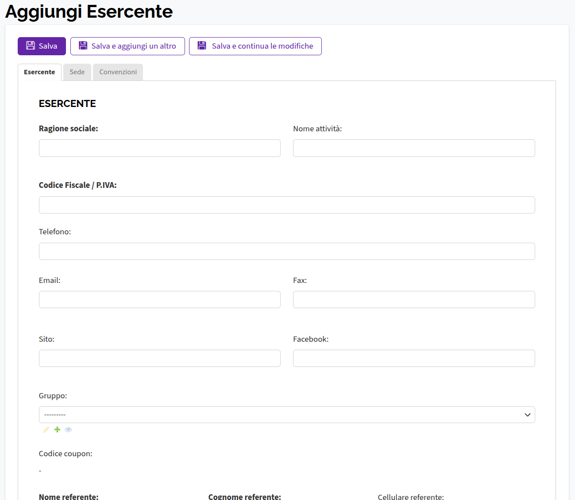
Task: Click into the Nome attività field
Action: coord(414,148)
